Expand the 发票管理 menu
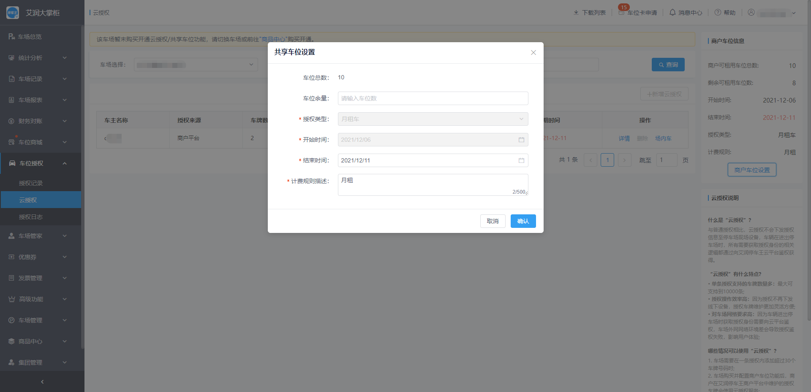 tap(41, 278)
